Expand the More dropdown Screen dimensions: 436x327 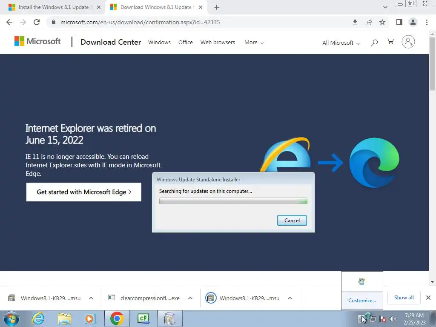coord(254,43)
